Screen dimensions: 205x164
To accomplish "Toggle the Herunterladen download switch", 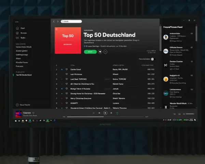I will tap(153, 59).
